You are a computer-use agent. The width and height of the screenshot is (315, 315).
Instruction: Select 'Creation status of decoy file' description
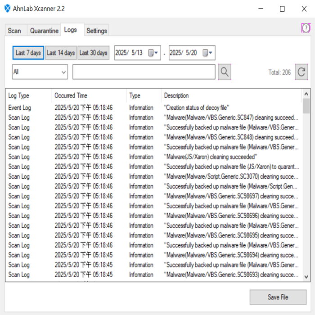pos(197,108)
